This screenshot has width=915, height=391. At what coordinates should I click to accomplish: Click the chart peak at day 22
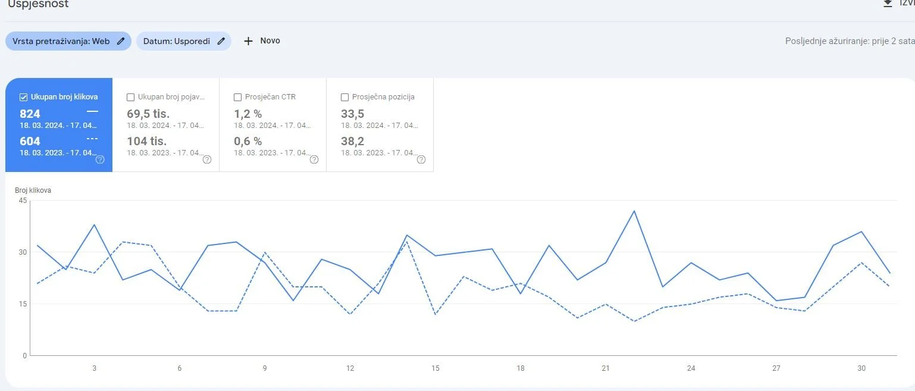[634, 211]
